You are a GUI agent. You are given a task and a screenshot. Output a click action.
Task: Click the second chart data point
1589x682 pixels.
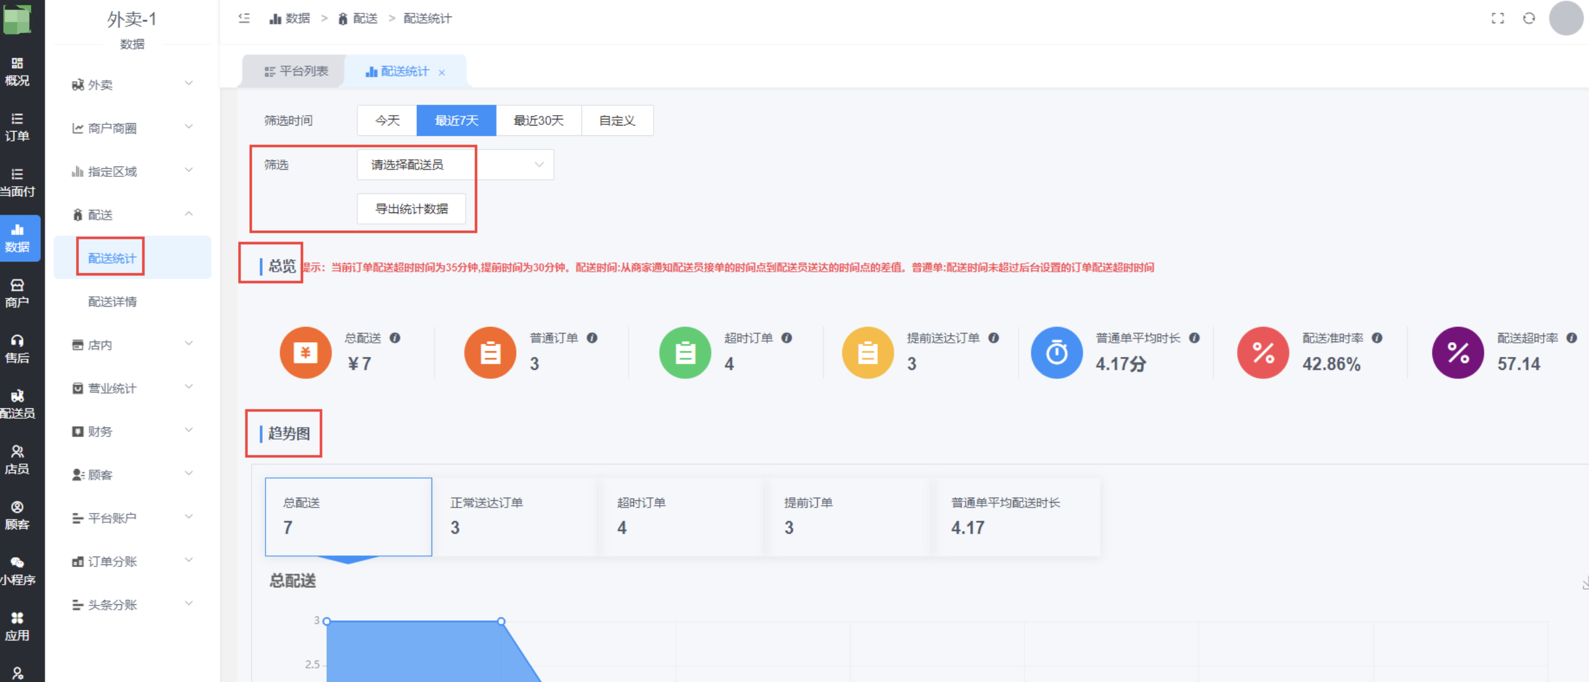[x=501, y=621]
